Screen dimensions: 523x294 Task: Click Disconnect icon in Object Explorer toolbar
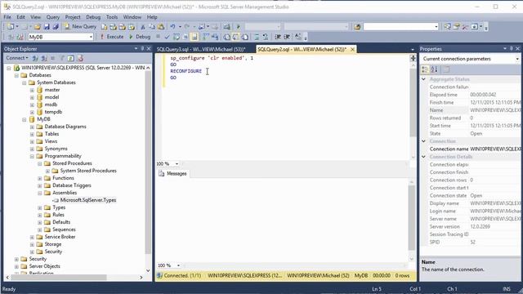coord(44,58)
